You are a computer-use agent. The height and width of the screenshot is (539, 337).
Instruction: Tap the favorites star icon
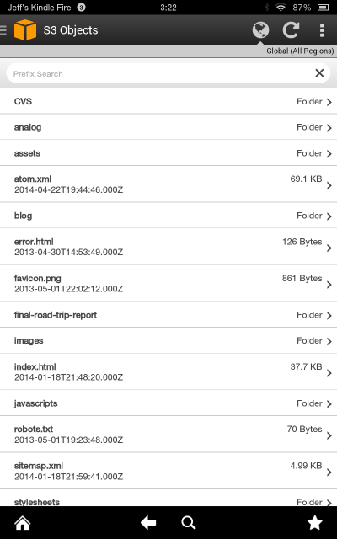pyautogui.click(x=314, y=523)
